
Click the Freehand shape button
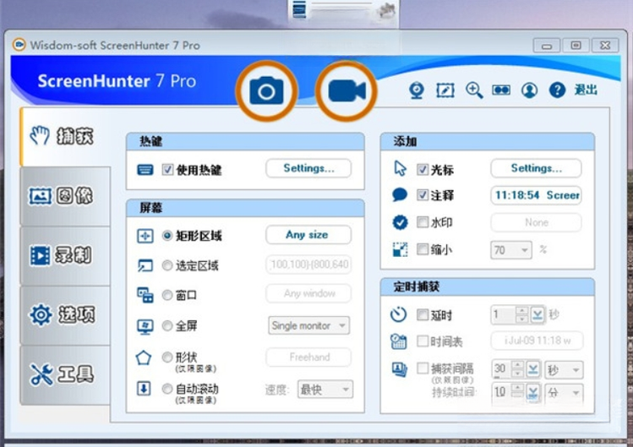pyautogui.click(x=308, y=357)
